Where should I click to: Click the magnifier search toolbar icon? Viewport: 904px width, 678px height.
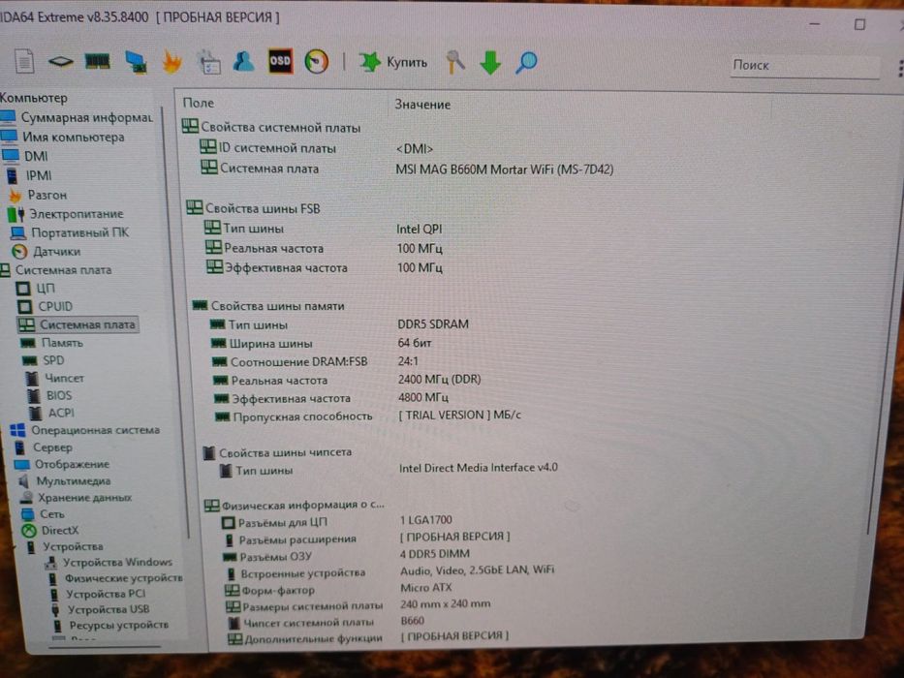tap(526, 62)
